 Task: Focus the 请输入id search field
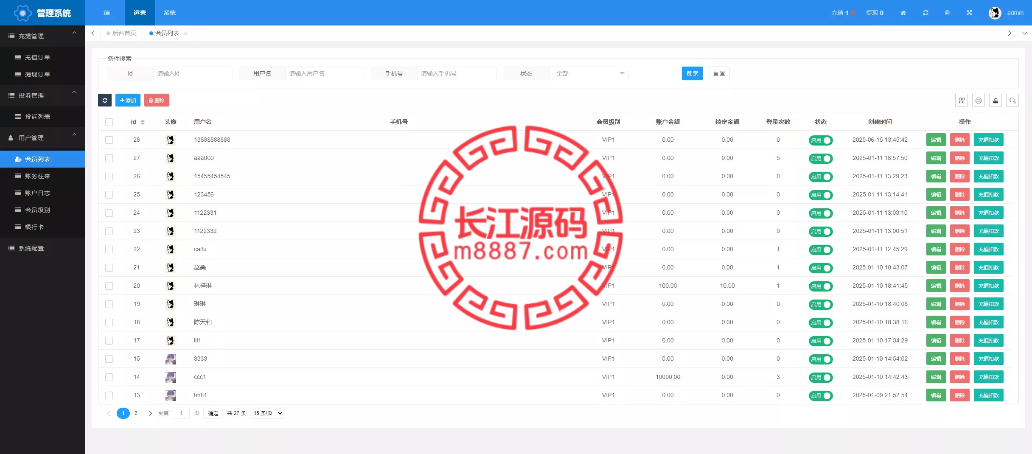click(193, 73)
